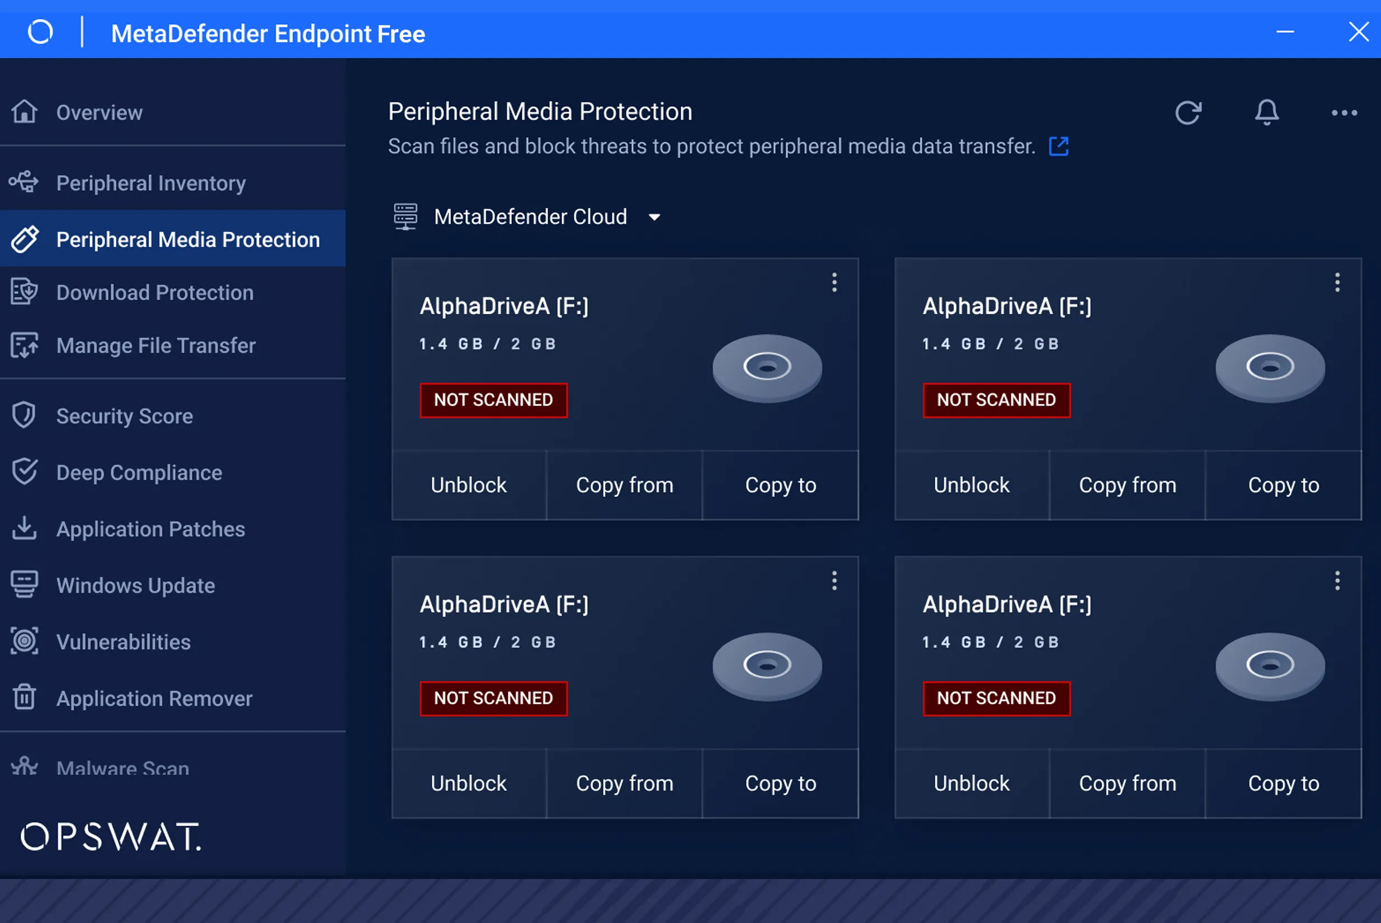1381x923 pixels.
Task: Minimize the MetaDefender Endpoint window
Action: click(x=1285, y=32)
